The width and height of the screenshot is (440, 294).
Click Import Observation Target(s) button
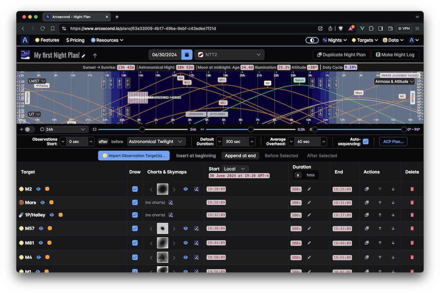pyautogui.click(x=133, y=156)
